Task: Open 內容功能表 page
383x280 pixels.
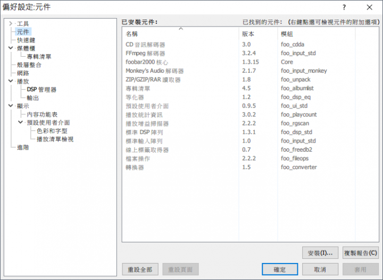Action: click(42, 115)
